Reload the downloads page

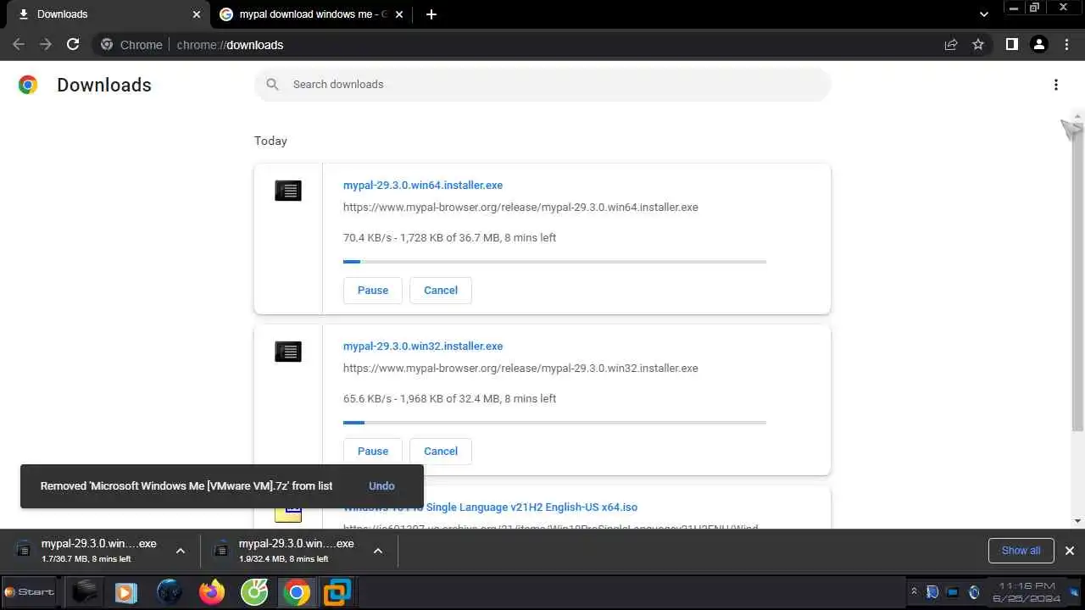tap(73, 45)
